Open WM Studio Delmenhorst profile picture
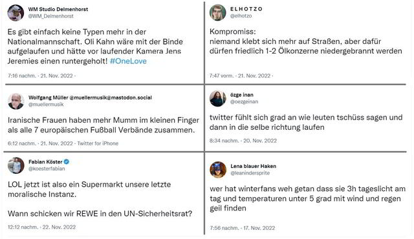Screen dimensions: 414x239 point(16,13)
